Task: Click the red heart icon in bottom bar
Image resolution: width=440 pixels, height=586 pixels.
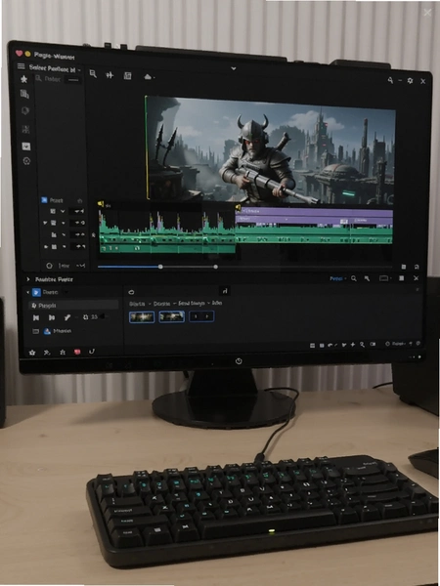Action: point(77,352)
